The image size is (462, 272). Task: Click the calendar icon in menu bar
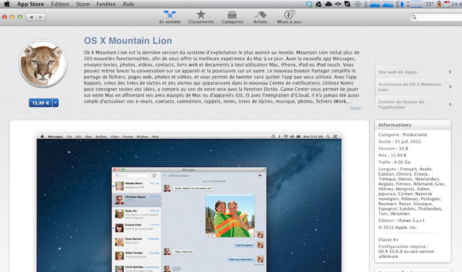(x=447, y=4)
